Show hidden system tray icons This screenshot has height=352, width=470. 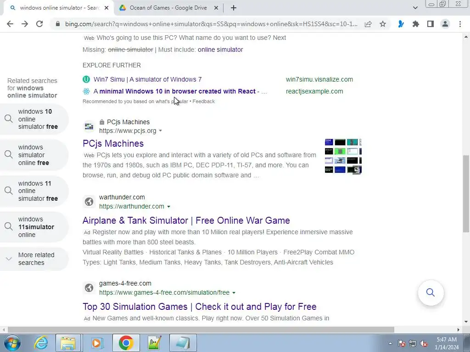(390, 344)
